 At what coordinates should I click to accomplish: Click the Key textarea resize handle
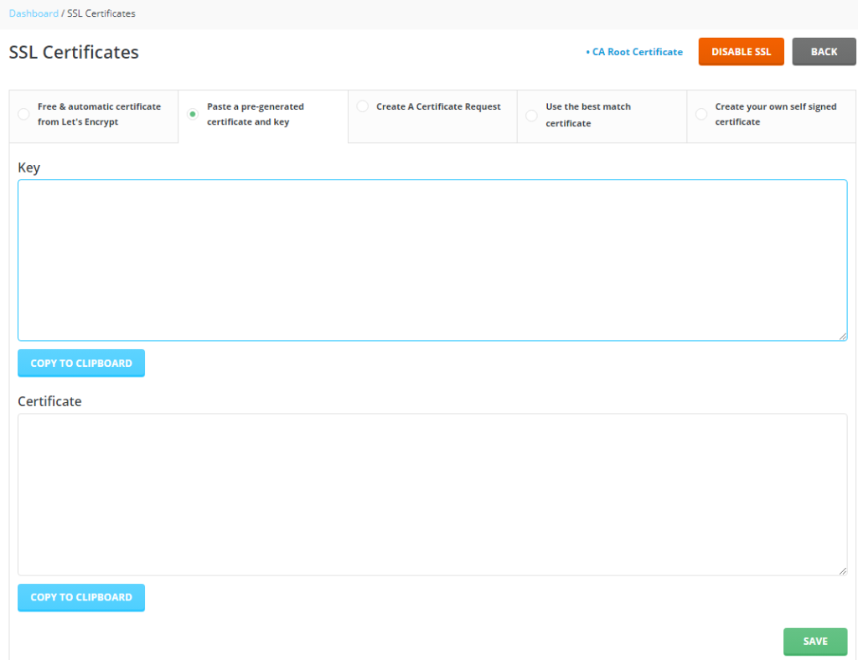coord(844,336)
